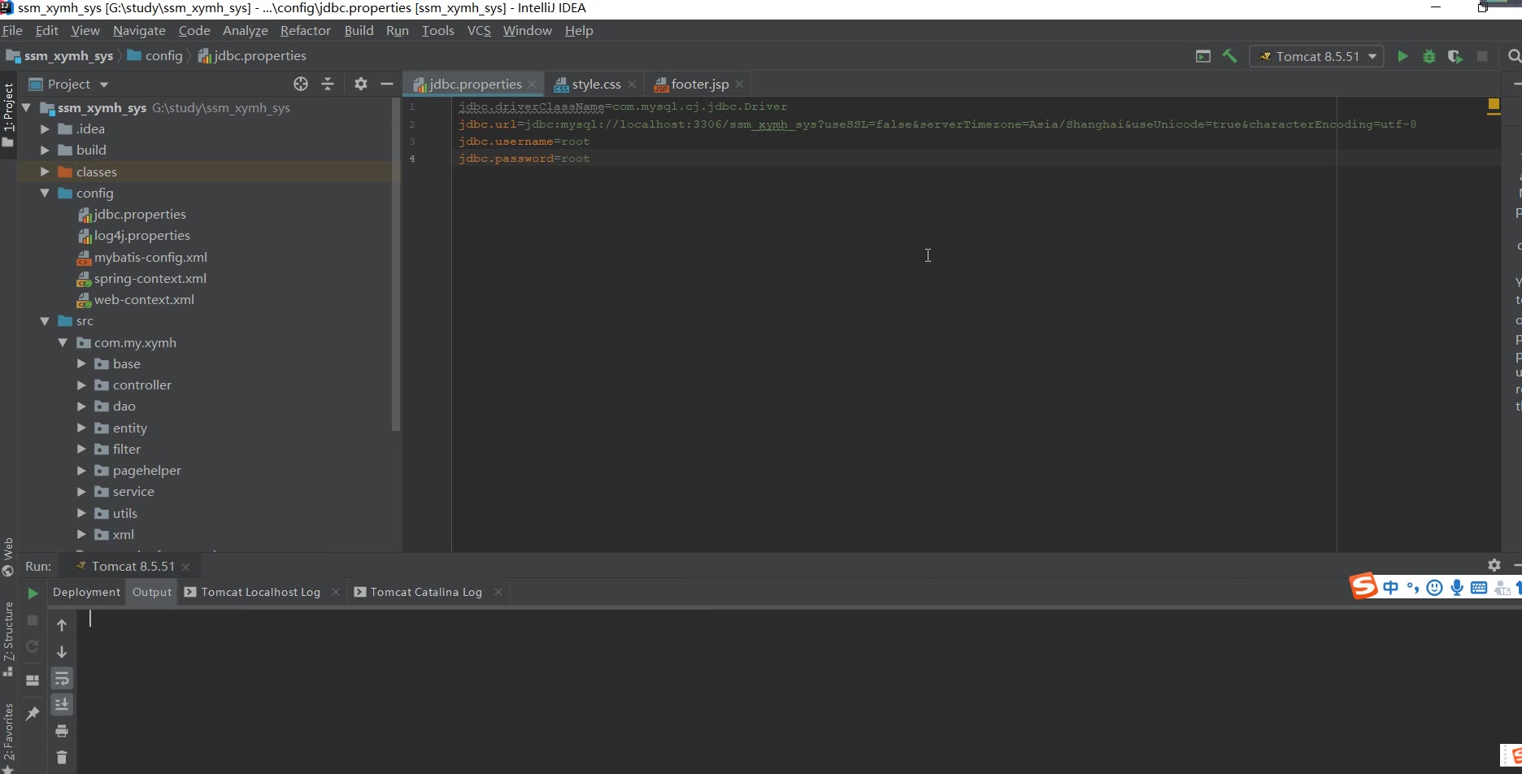Switch to the style.css editor tab

(594, 84)
